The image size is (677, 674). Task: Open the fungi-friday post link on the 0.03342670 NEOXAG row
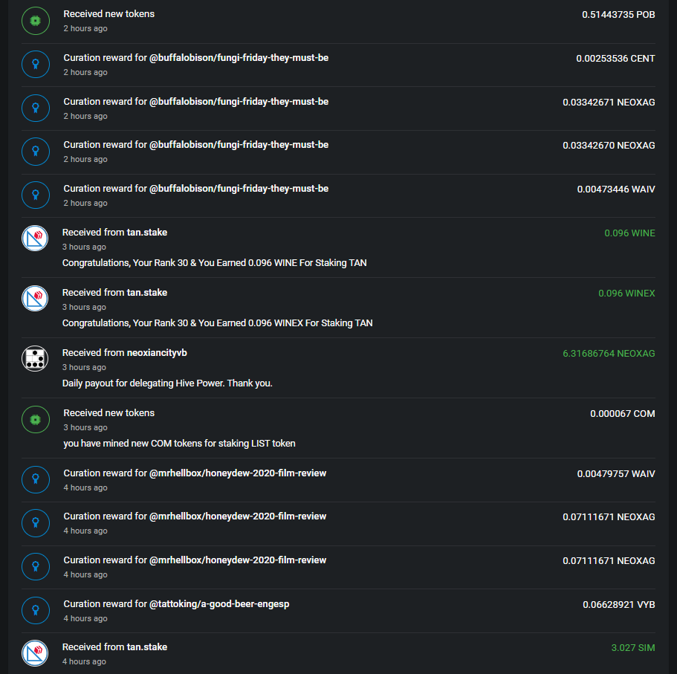[x=239, y=145]
